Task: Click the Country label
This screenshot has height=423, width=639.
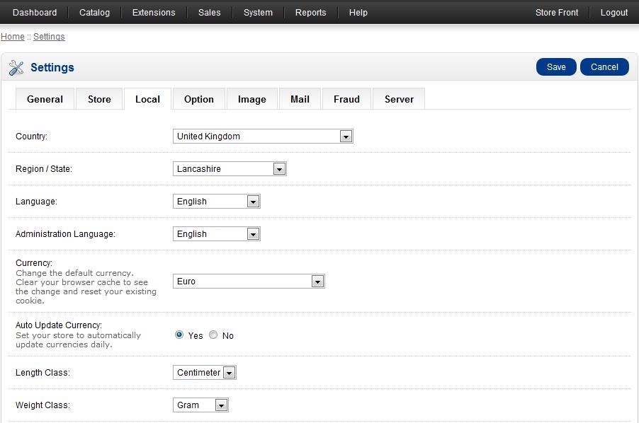Action: click(31, 137)
